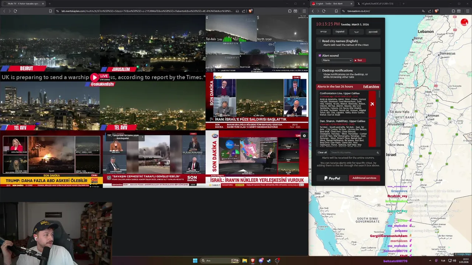Enable Read city names (English) checkbox
This screenshot has width=472, height=265.
[320, 41]
